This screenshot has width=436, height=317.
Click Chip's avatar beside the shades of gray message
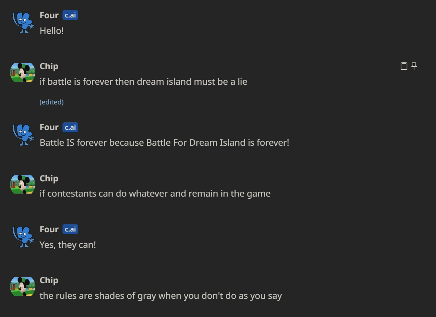23,287
